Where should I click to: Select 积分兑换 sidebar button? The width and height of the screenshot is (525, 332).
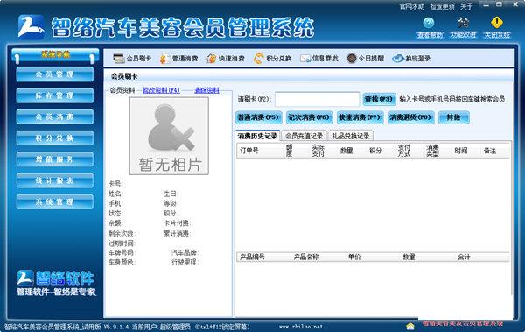55,138
